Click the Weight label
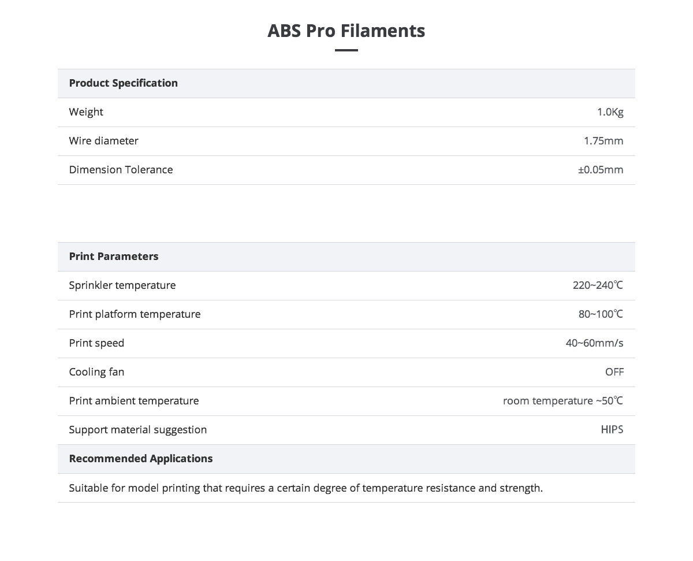 tap(86, 112)
